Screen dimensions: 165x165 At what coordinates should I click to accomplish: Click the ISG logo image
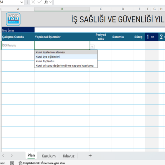(x=13, y=19)
